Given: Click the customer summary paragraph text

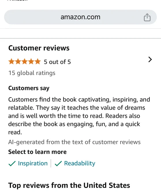Looking at the screenshot, I should click(x=79, y=116).
